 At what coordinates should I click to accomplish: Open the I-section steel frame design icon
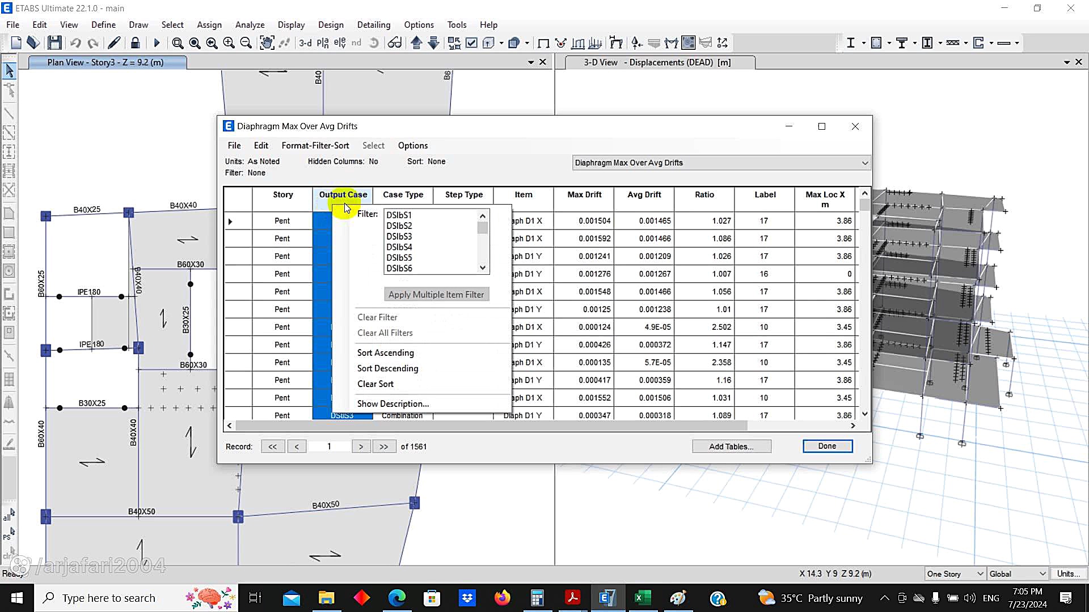click(x=850, y=43)
